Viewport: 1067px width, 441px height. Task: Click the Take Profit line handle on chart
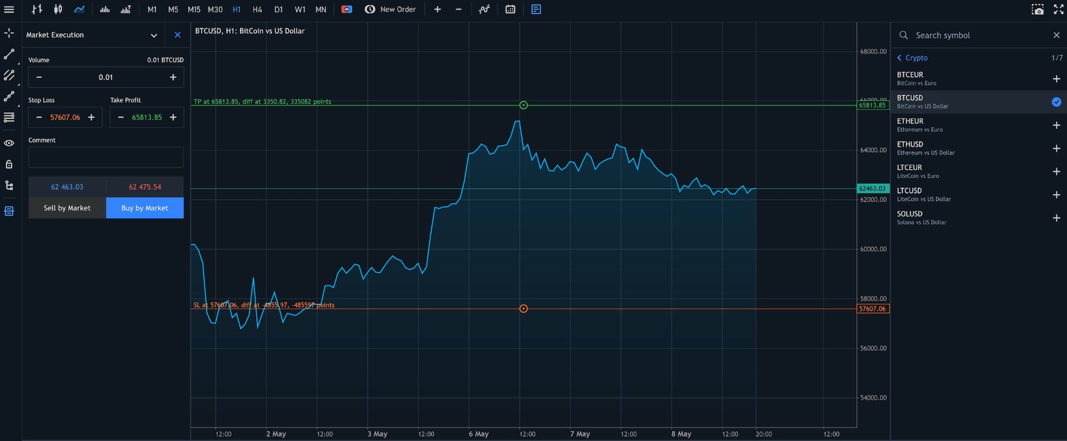pyautogui.click(x=523, y=105)
